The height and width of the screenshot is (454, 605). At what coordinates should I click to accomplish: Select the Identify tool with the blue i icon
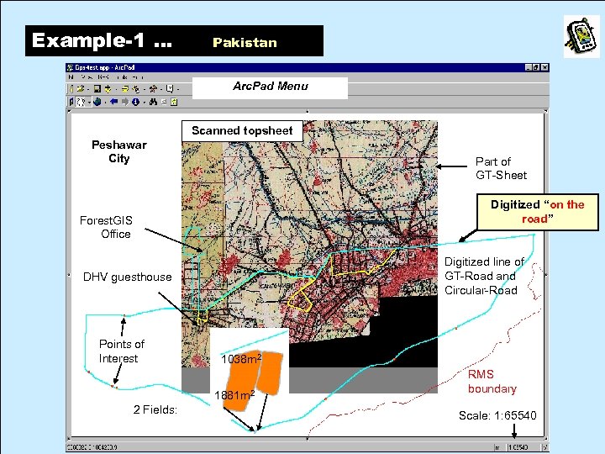135,102
